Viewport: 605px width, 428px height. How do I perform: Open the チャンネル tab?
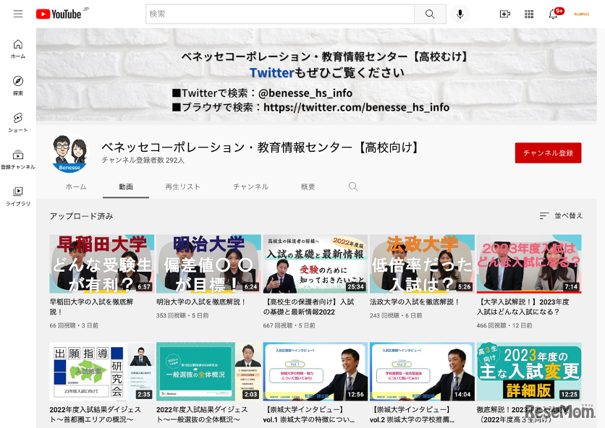pos(251,187)
